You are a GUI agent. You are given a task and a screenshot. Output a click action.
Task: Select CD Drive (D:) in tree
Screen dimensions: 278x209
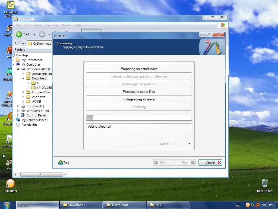(x=35, y=106)
